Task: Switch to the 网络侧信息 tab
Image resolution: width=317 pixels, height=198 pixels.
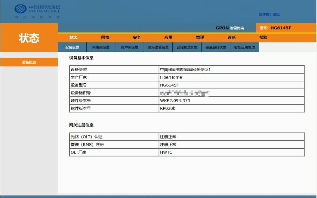Action: coord(101,47)
